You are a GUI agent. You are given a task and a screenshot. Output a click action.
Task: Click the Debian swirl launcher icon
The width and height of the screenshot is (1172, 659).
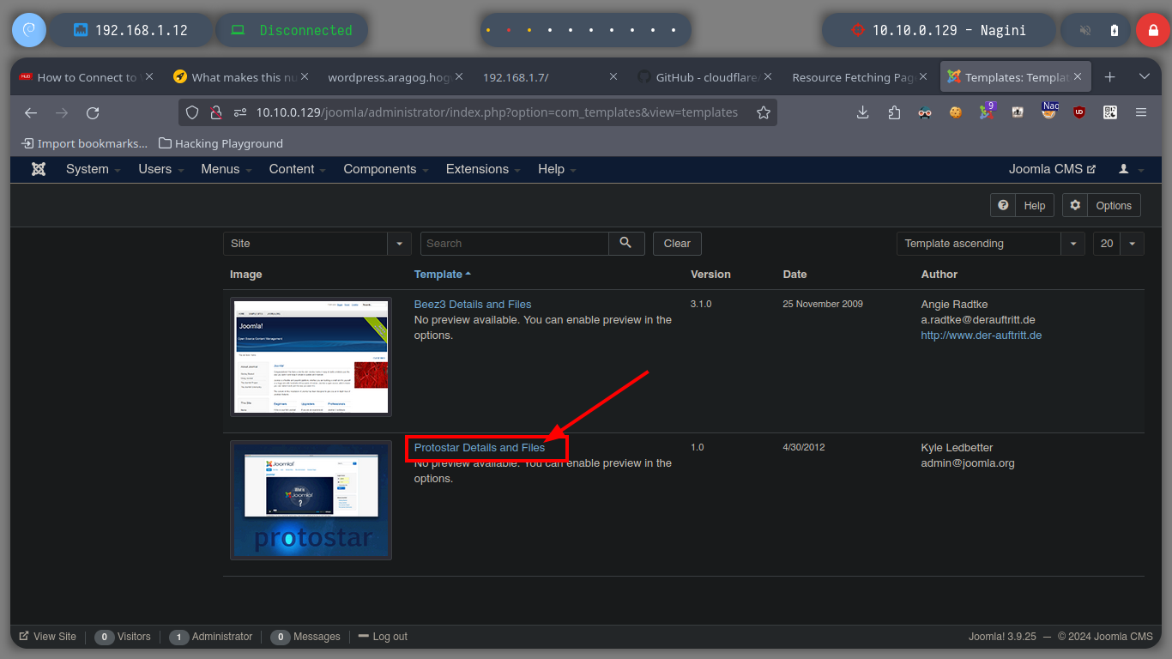(27, 30)
